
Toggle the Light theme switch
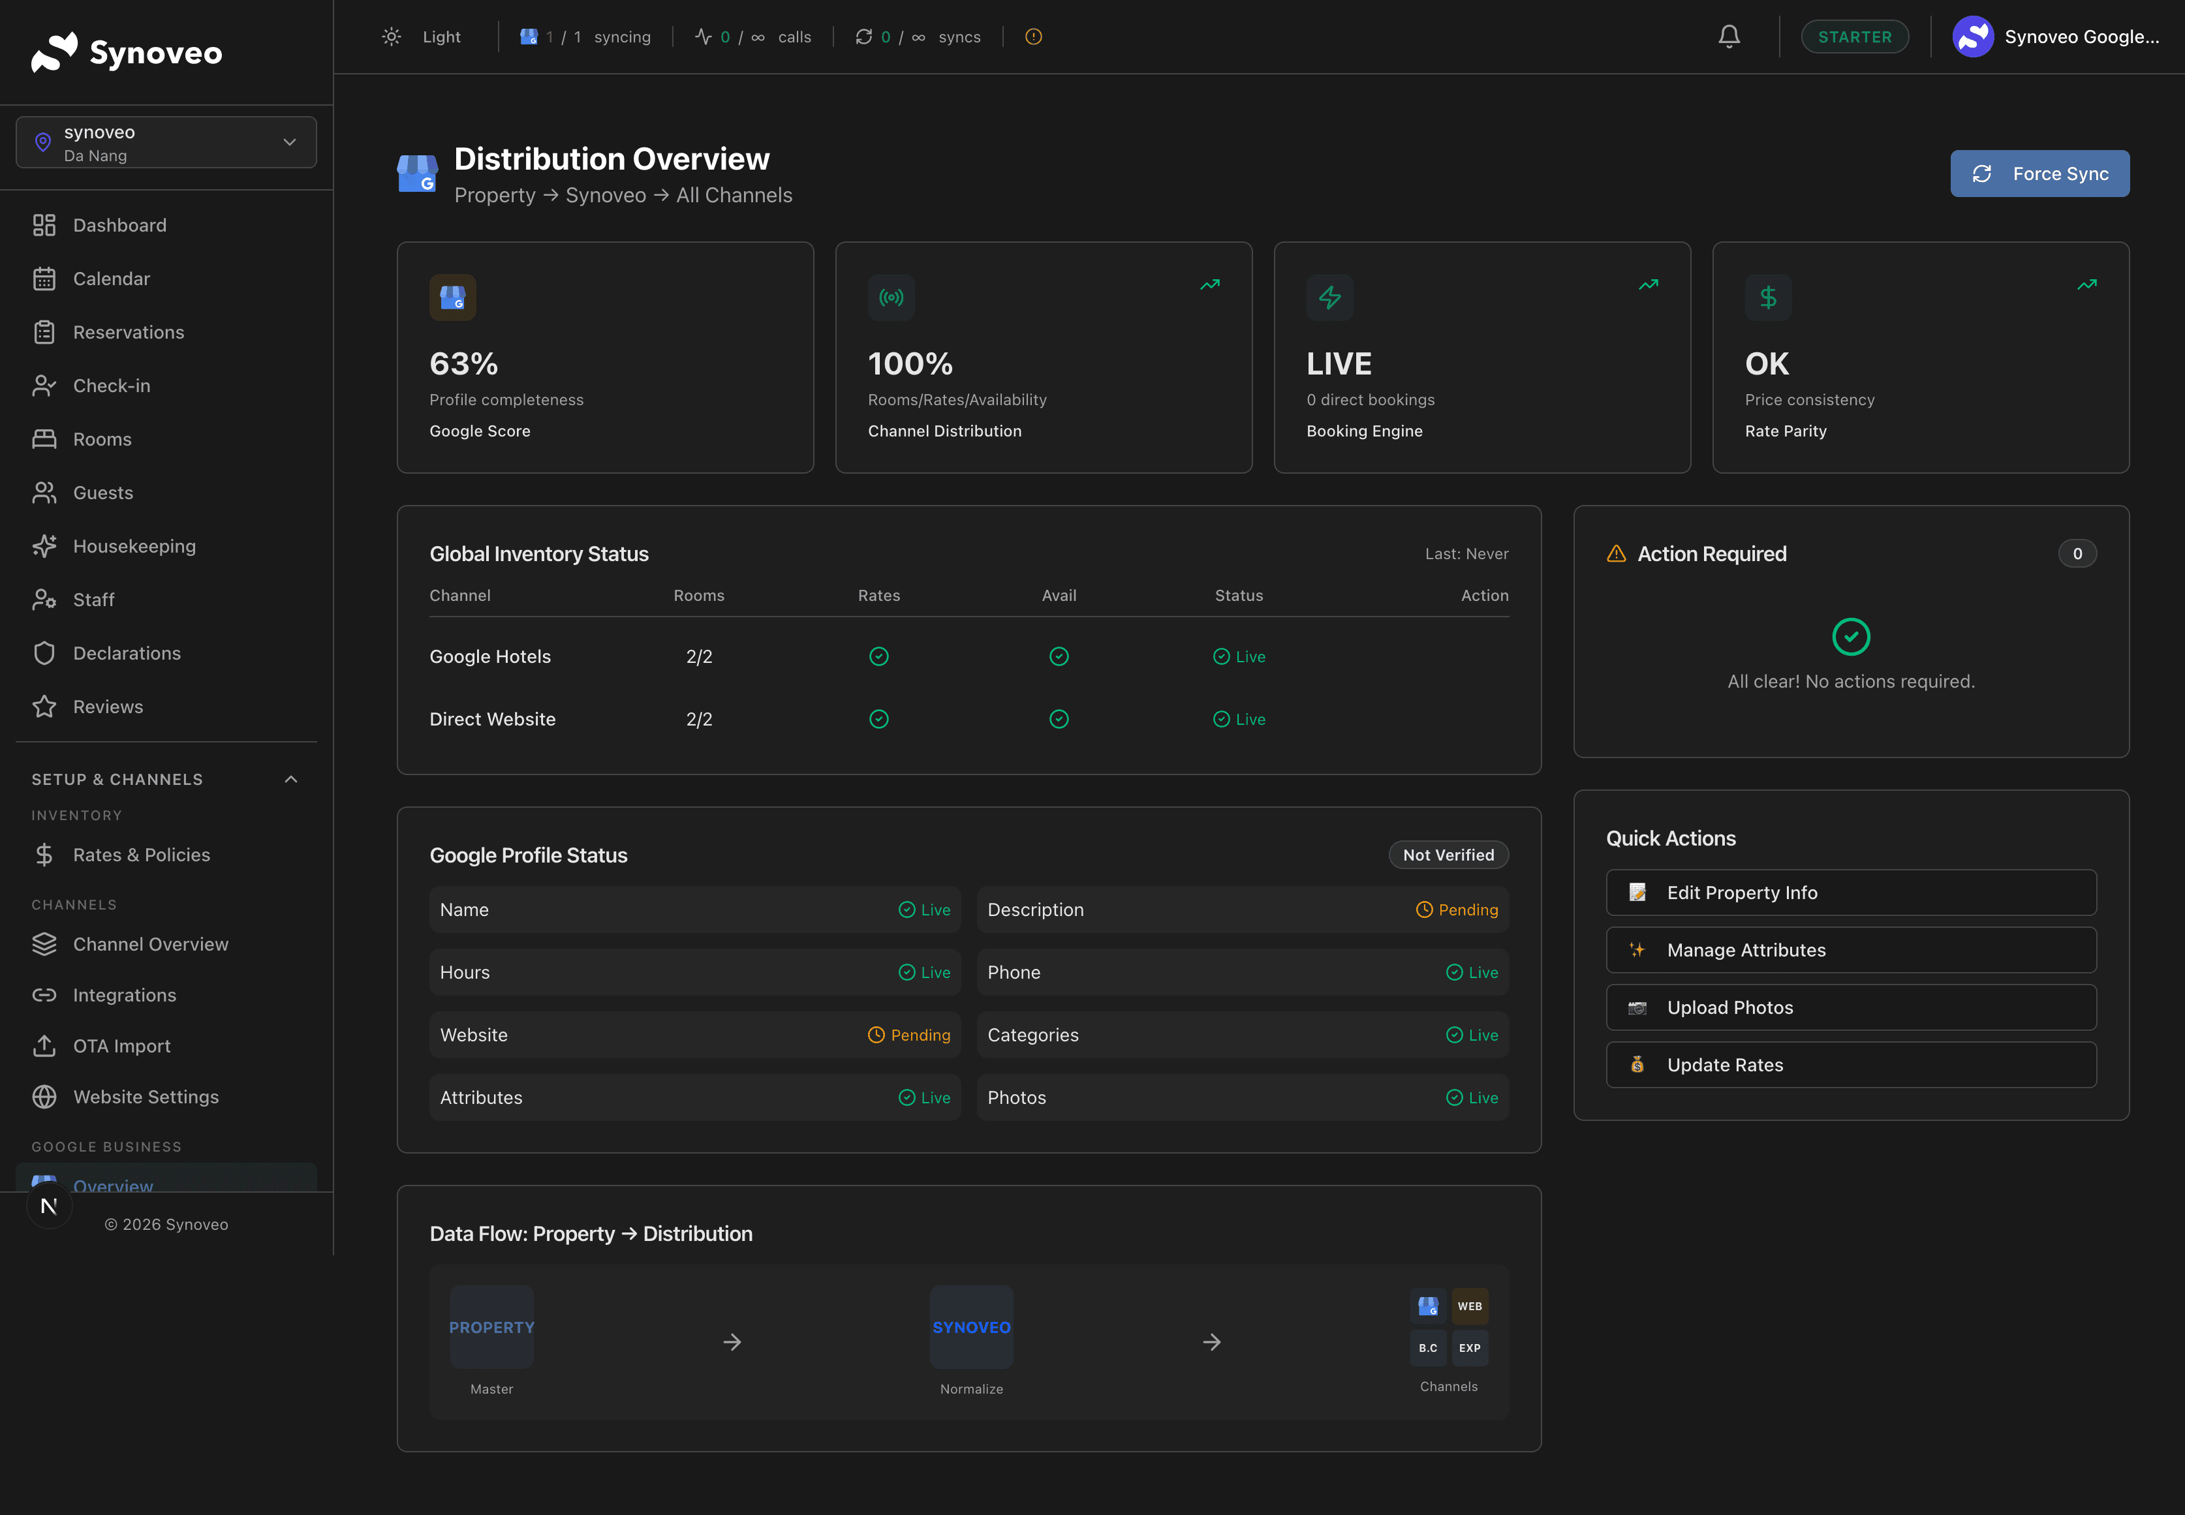tap(422, 37)
